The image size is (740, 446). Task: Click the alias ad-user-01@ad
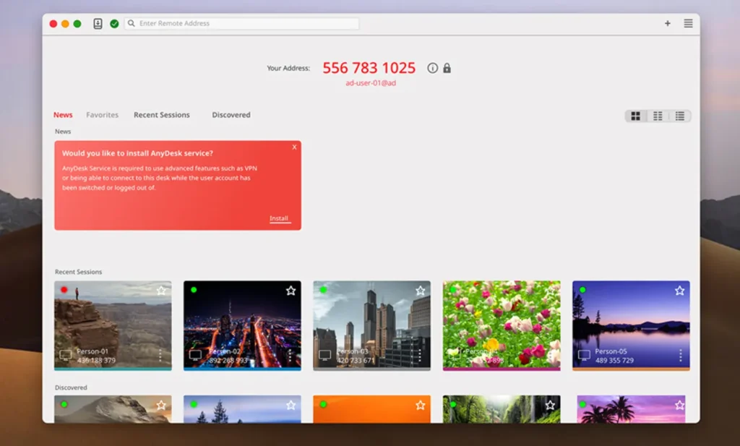(371, 83)
